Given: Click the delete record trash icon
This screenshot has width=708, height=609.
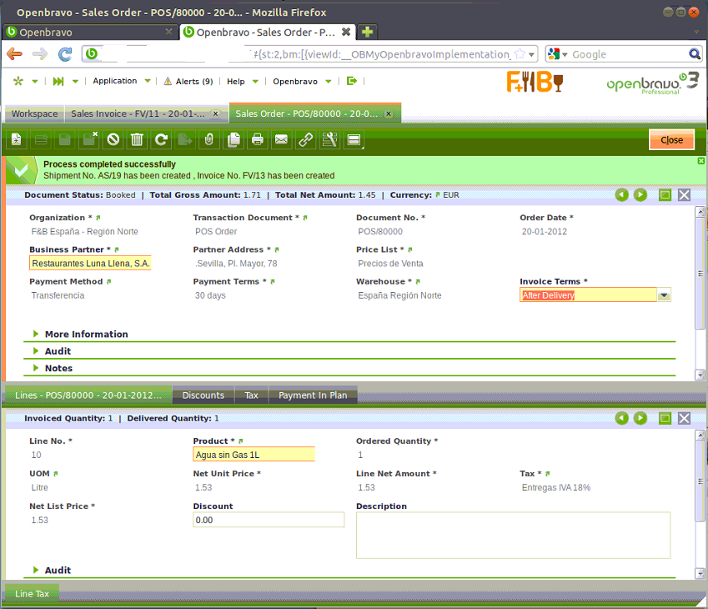Looking at the screenshot, I should (x=137, y=140).
